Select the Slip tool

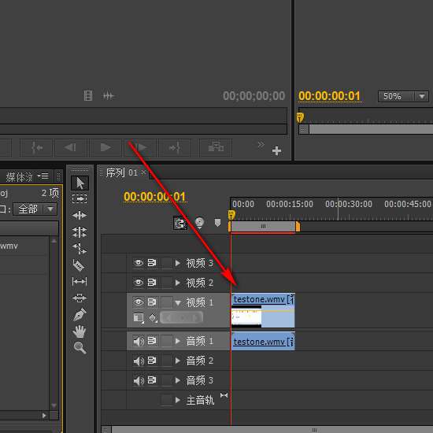click(x=80, y=282)
